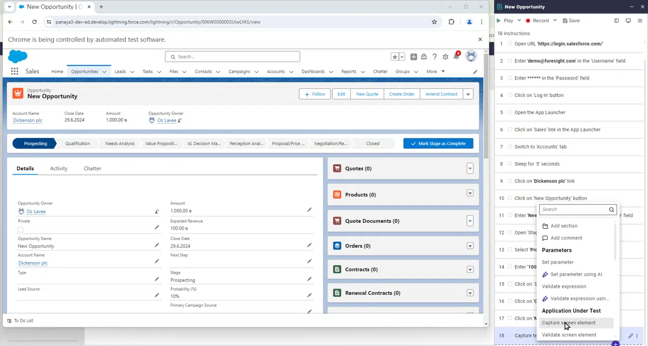Viewport: 648px width, 346px height.
Task: Click Mark Stage as Complete button
Action: tap(438, 143)
